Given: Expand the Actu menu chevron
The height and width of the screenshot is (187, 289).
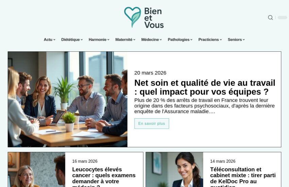Looking at the screenshot, I should (54, 40).
